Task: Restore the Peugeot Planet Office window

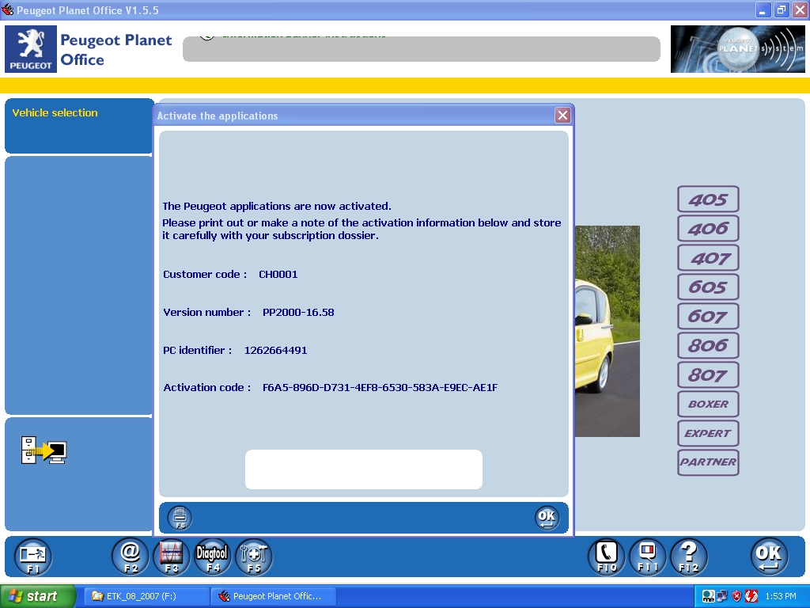Action: coord(781,9)
